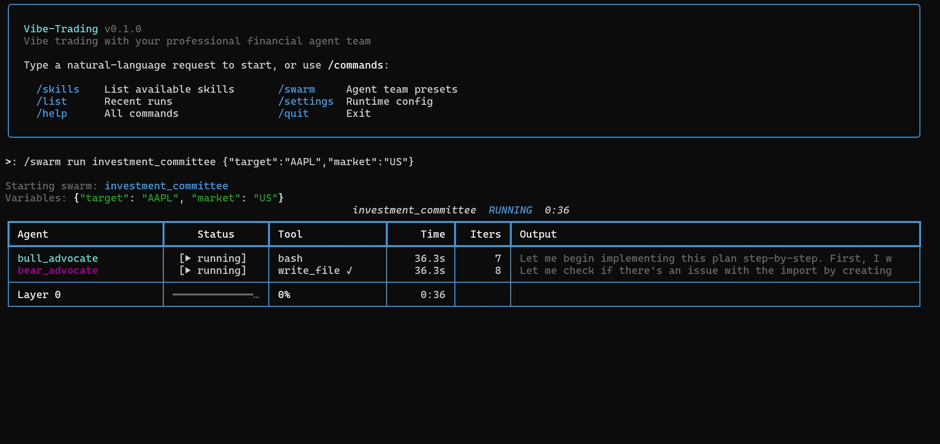Click the v0.1.0 version label
Viewport: 940px width, 444px height.
pos(123,29)
